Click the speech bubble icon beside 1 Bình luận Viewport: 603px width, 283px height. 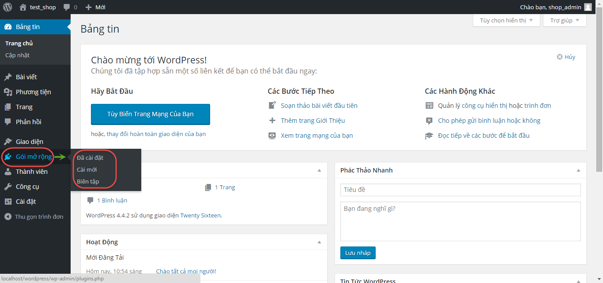point(90,200)
